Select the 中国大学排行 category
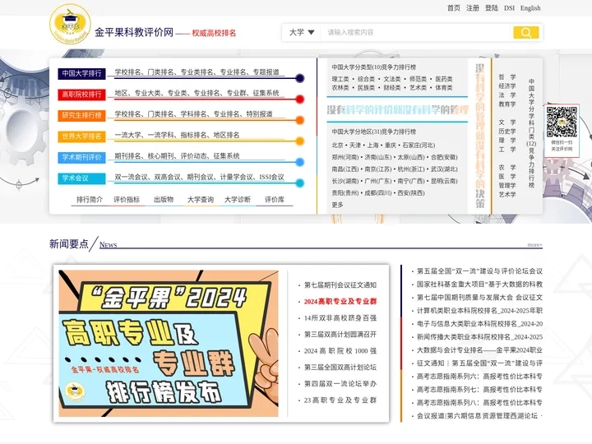The width and height of the screenshot is (592, 444). tap(81, 74)
